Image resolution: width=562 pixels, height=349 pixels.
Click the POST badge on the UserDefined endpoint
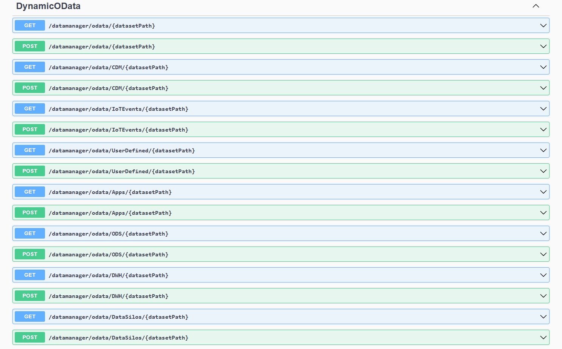(x=29, y=171)
